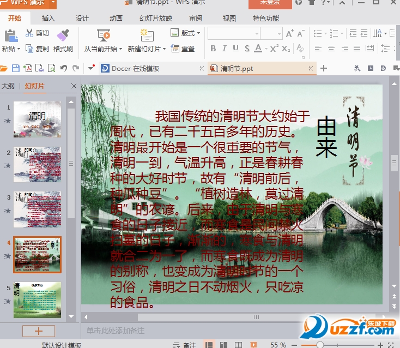Open the 插入 ribbon tab
Screen dimensions: 400x348
48,19
